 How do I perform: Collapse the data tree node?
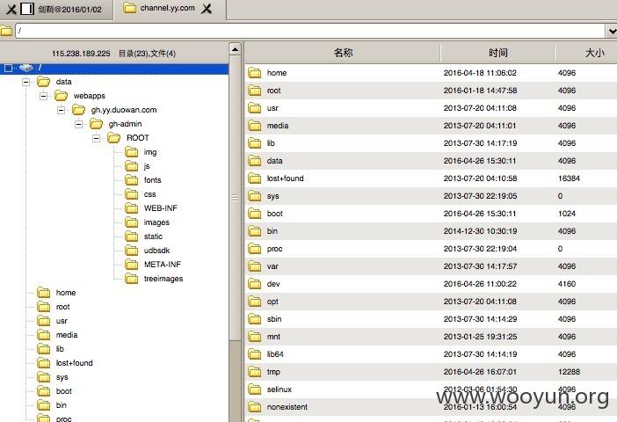click(26, 82)
